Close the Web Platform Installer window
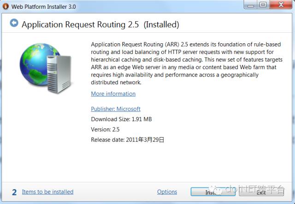Screen dimensions: 295x204 (281, 5)
